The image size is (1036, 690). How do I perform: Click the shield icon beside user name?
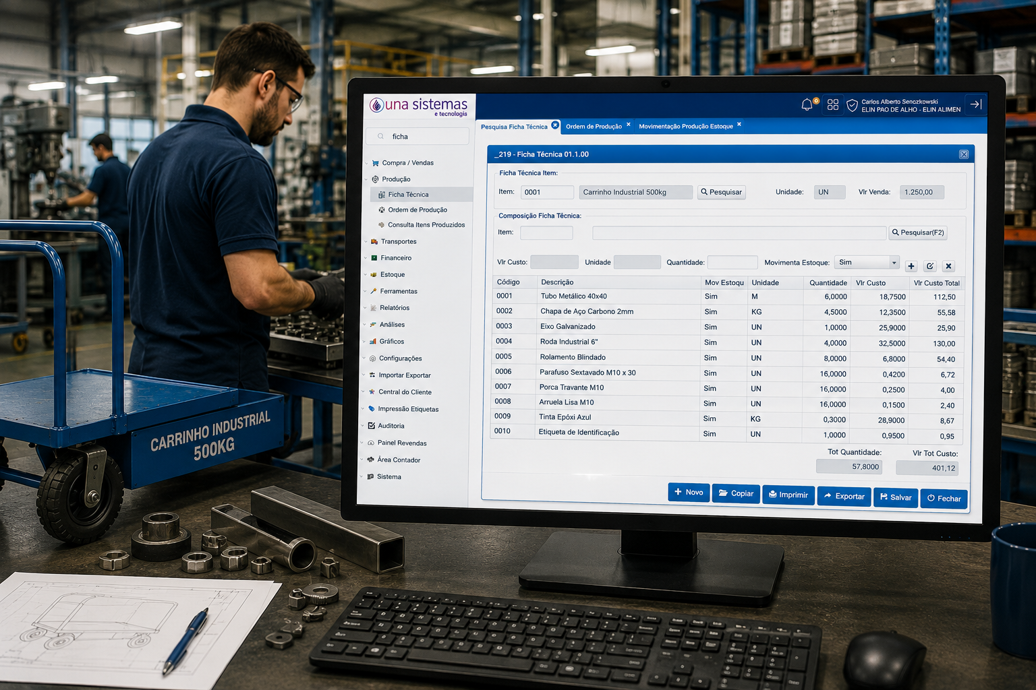pyautogui.click(x=853, y=105)
